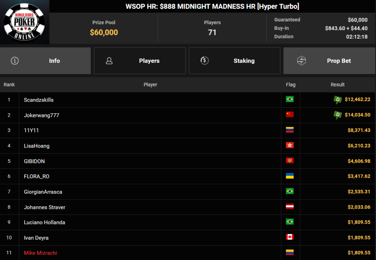Select player GIBIDON
376x260 pixels.
(x=34, y=161)
